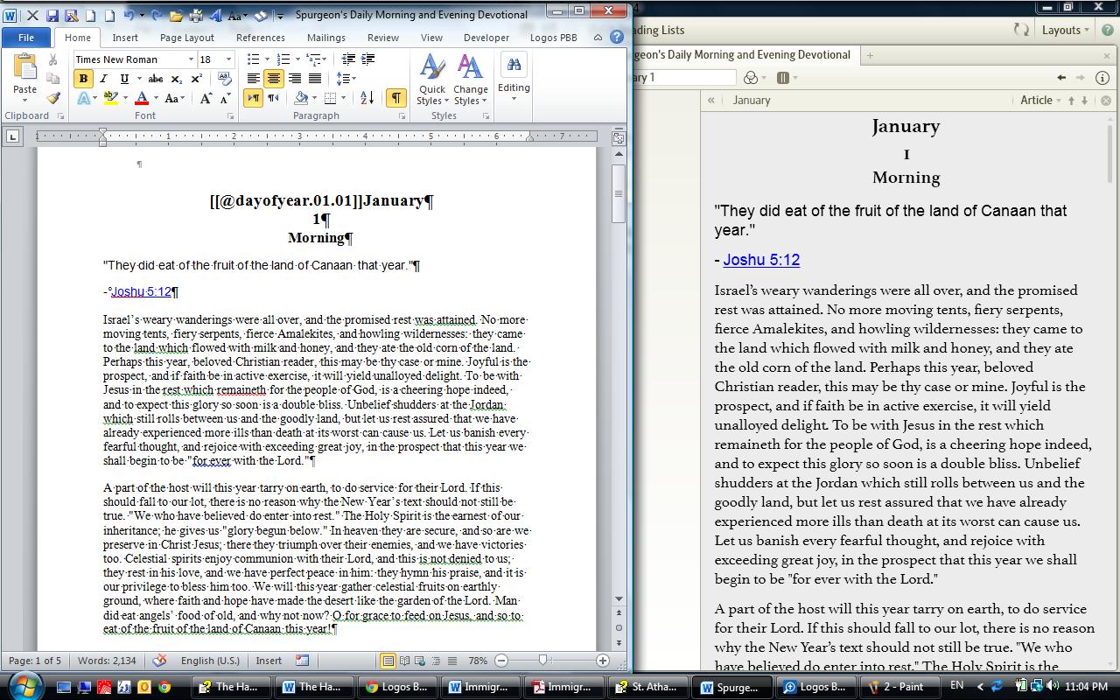Screen dimensions: 1120x700
Task: Click Logos visual filters icon
Action: 751,78
